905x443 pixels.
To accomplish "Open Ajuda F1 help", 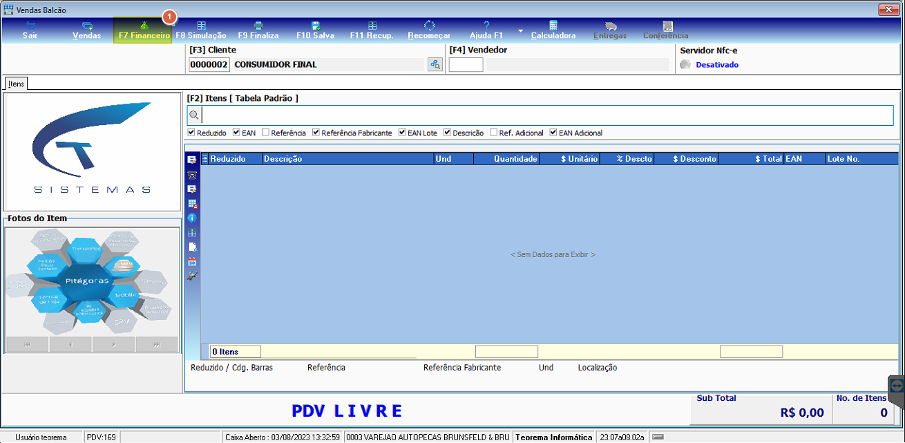I will (486, 30).
